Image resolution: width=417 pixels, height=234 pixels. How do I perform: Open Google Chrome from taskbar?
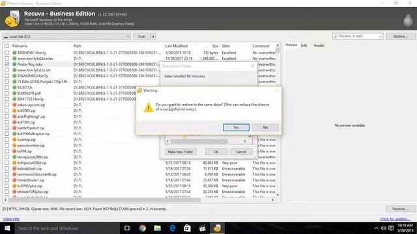click(142, 228)
